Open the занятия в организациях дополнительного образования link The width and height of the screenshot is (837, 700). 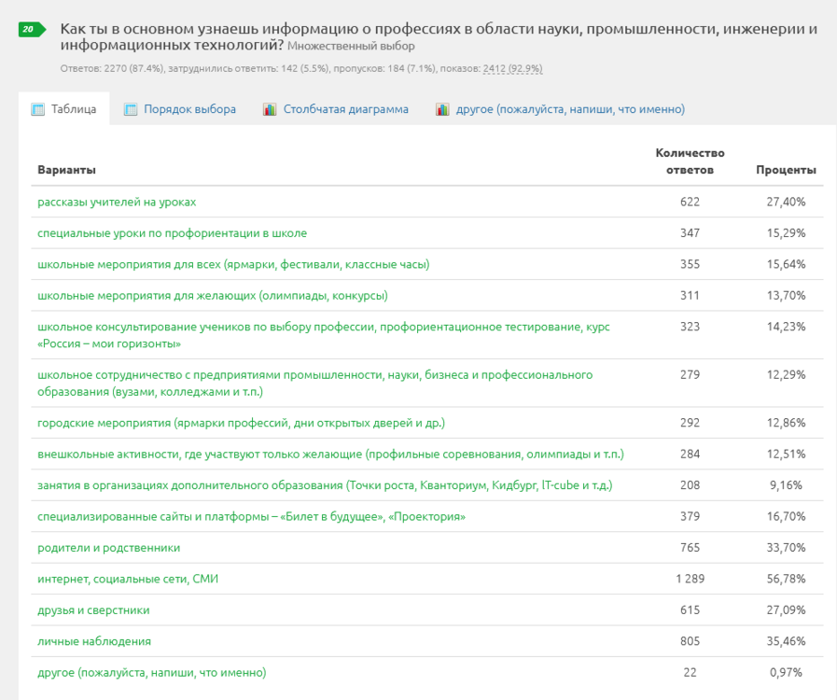click(x=325, y=485)
